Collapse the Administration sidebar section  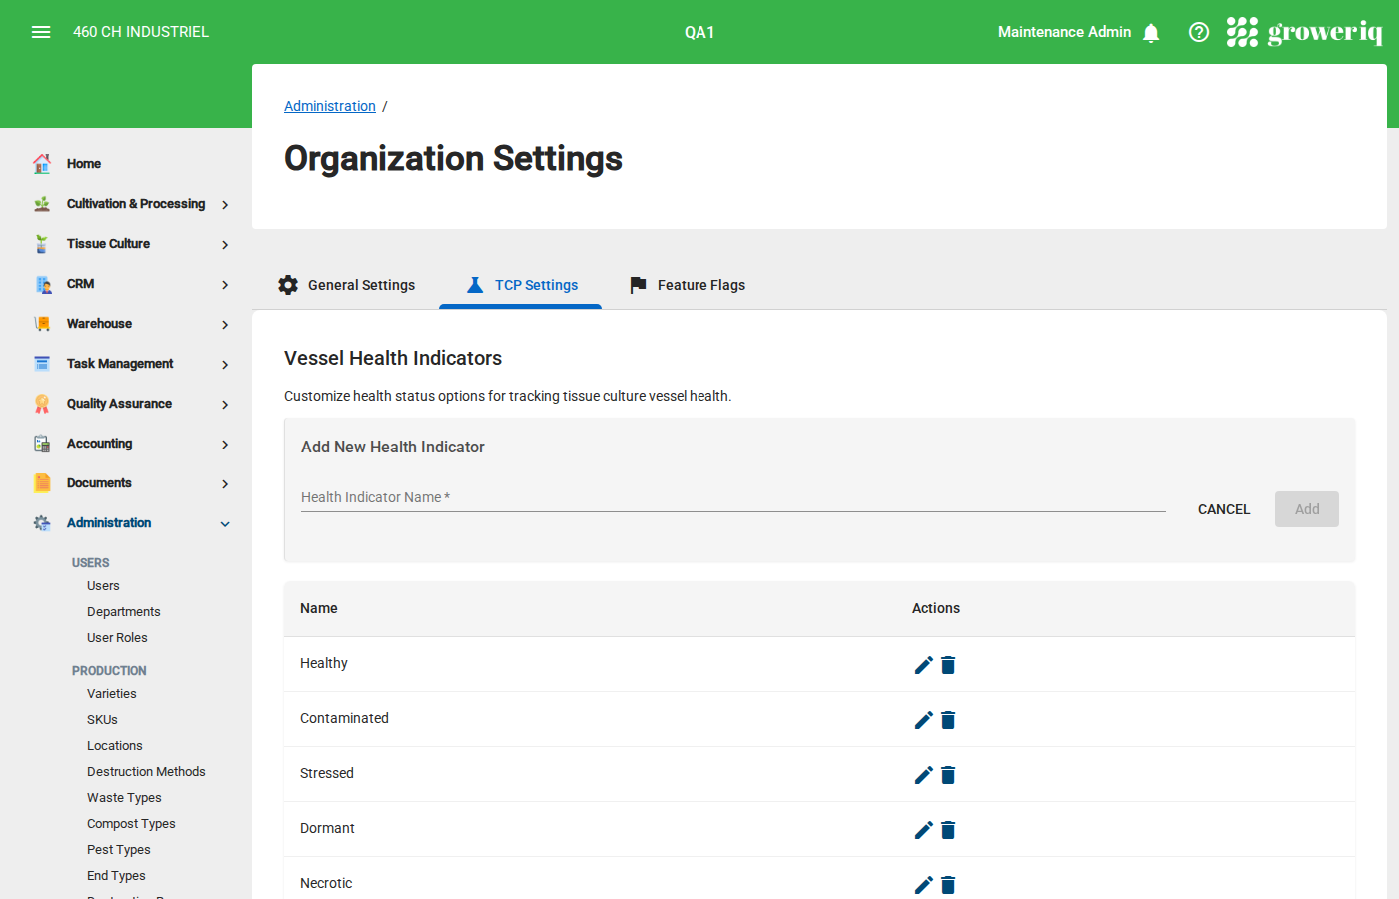(x=224, y=523)
